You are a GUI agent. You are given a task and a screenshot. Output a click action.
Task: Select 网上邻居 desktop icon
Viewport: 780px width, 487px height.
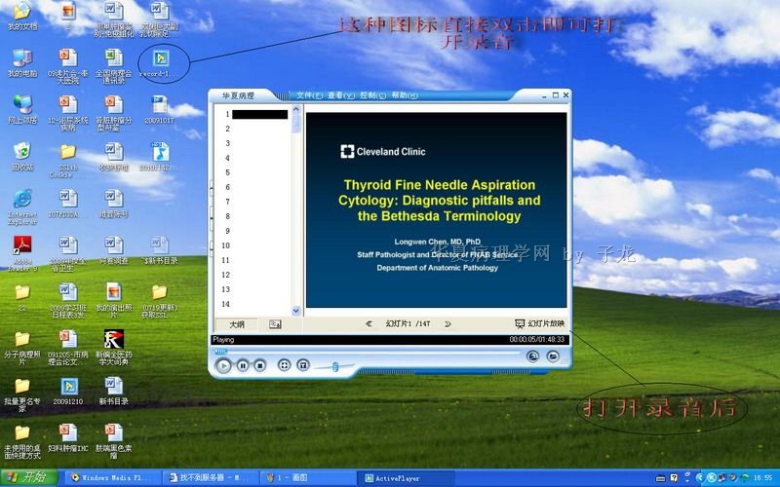click(x=22, y=110)
